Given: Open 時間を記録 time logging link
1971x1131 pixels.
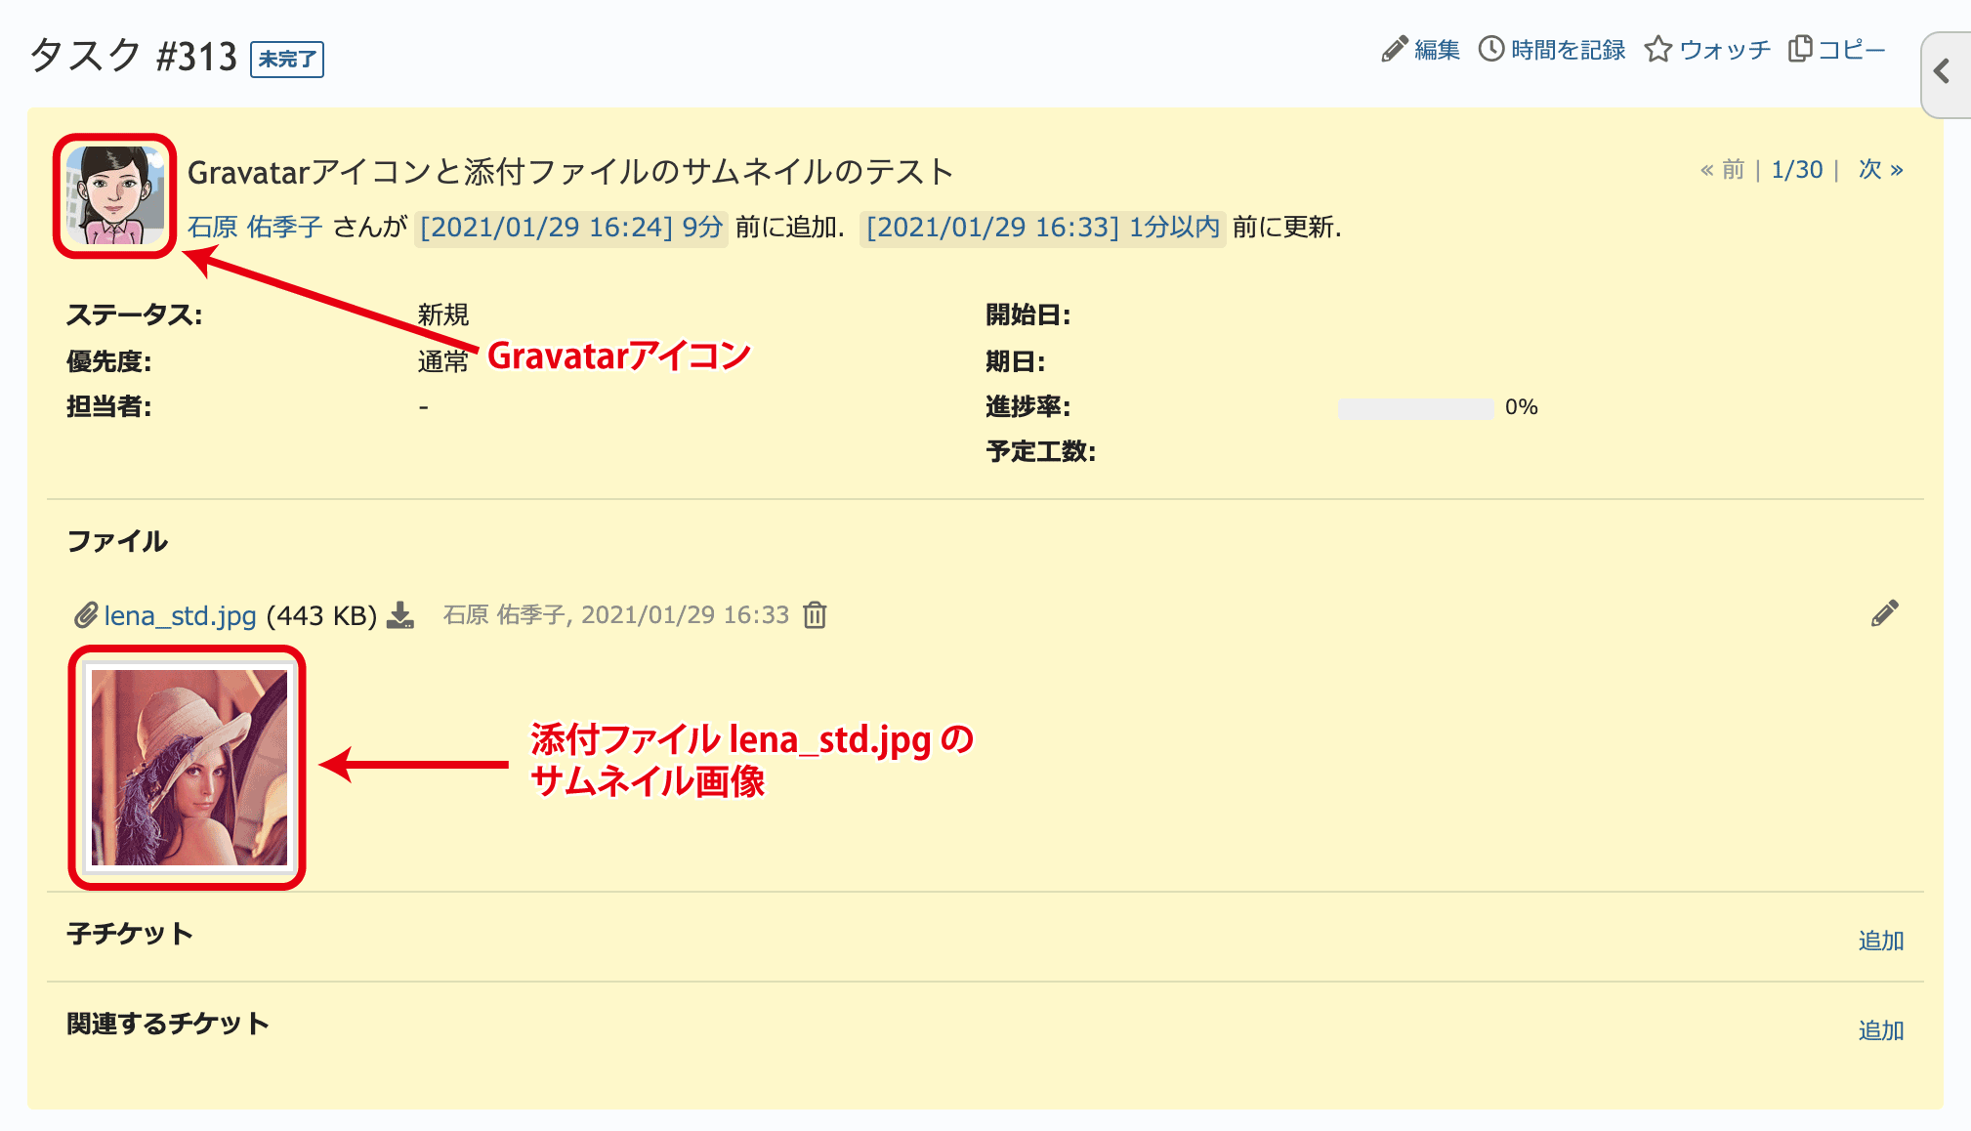Looking at the screenshot, I should tap(1552, 49).
